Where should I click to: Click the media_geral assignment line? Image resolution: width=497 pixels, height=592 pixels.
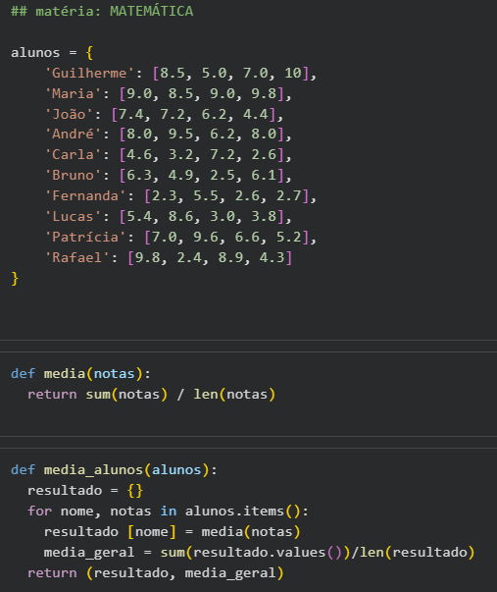(259, 553)
